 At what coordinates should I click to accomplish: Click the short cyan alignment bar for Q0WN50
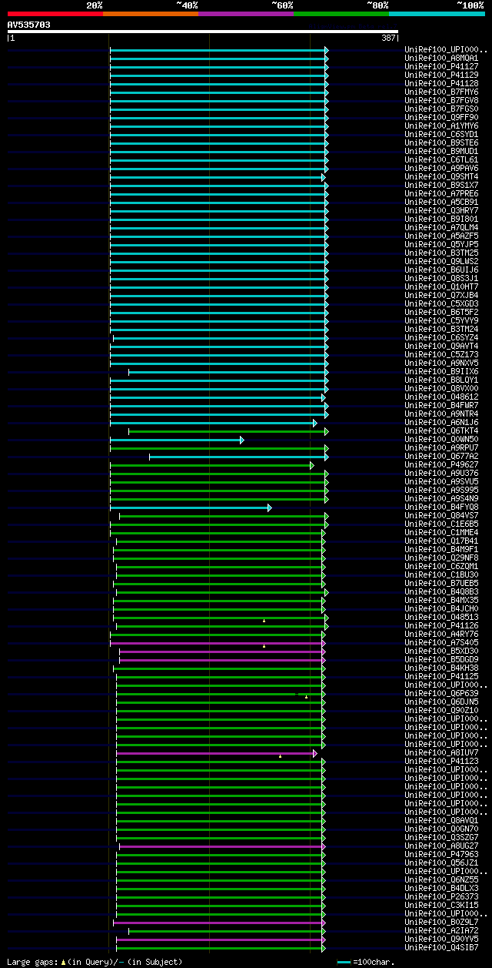(x=177, y=440)
